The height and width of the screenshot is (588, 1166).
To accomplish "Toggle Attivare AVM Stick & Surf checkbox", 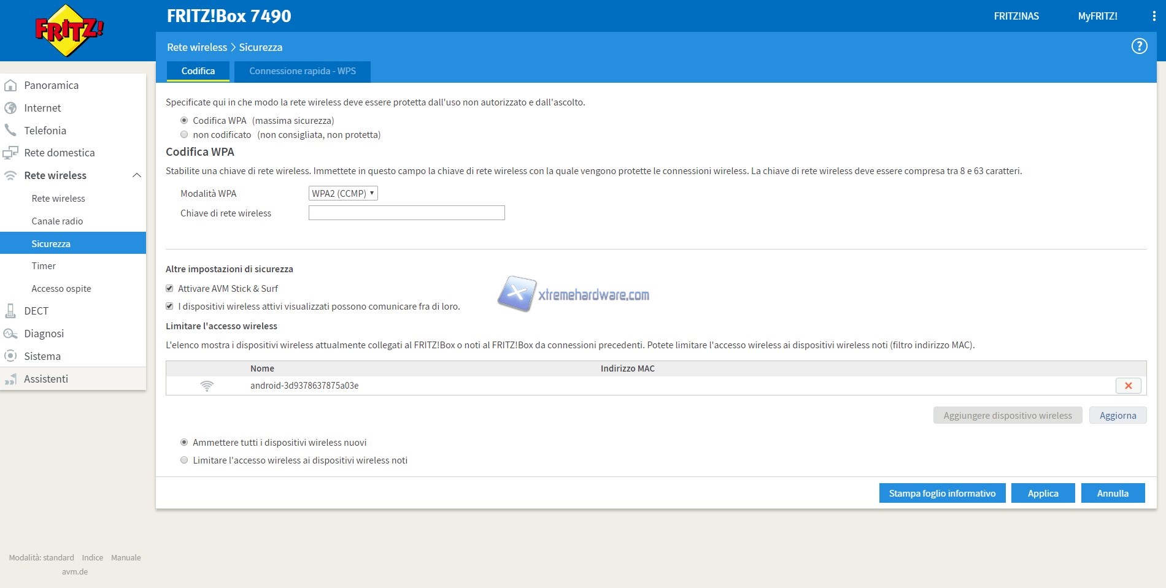I will [x=170, y=289].
